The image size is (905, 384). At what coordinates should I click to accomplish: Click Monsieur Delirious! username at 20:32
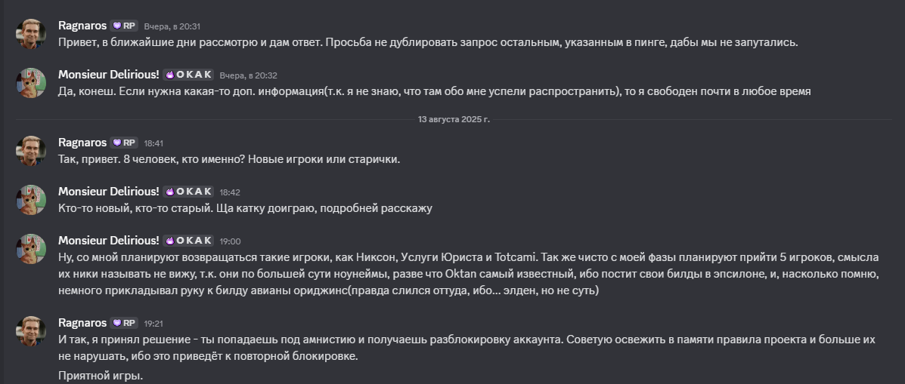click(x=109, y=75)
